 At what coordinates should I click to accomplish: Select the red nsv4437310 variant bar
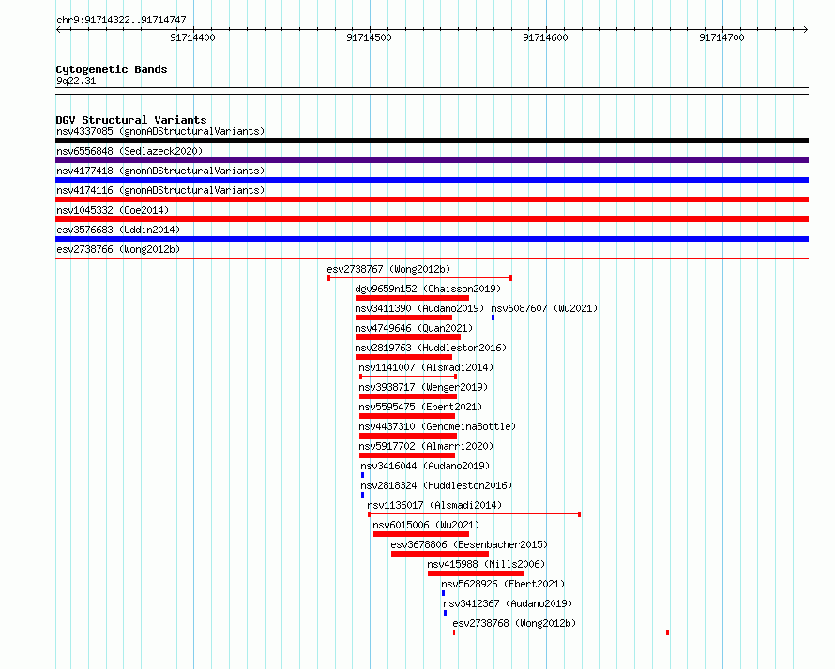pos(408,436)
